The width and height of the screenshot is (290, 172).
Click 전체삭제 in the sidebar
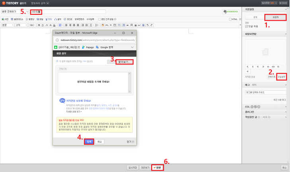coord(271,77)
